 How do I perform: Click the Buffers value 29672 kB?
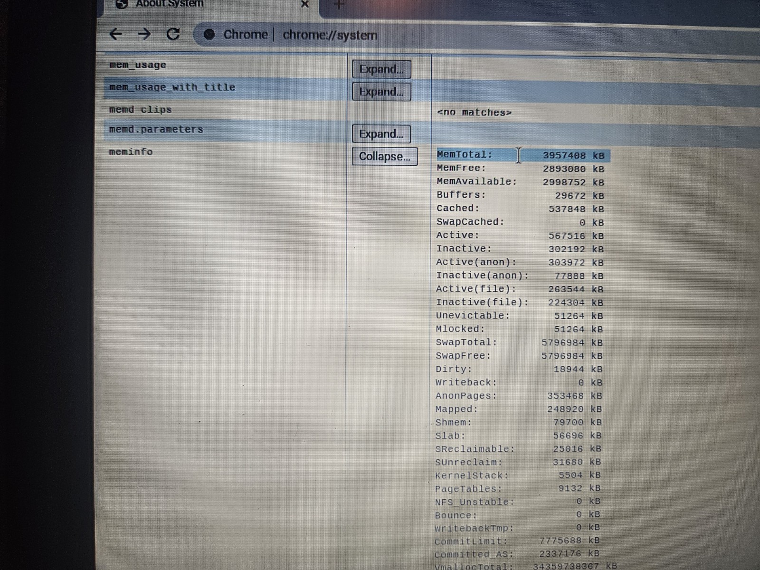click(x=579, y=195)
